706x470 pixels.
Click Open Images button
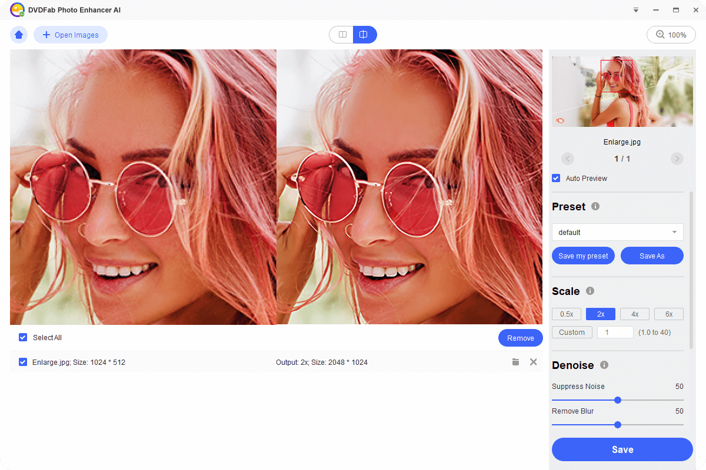coord(71,35)
